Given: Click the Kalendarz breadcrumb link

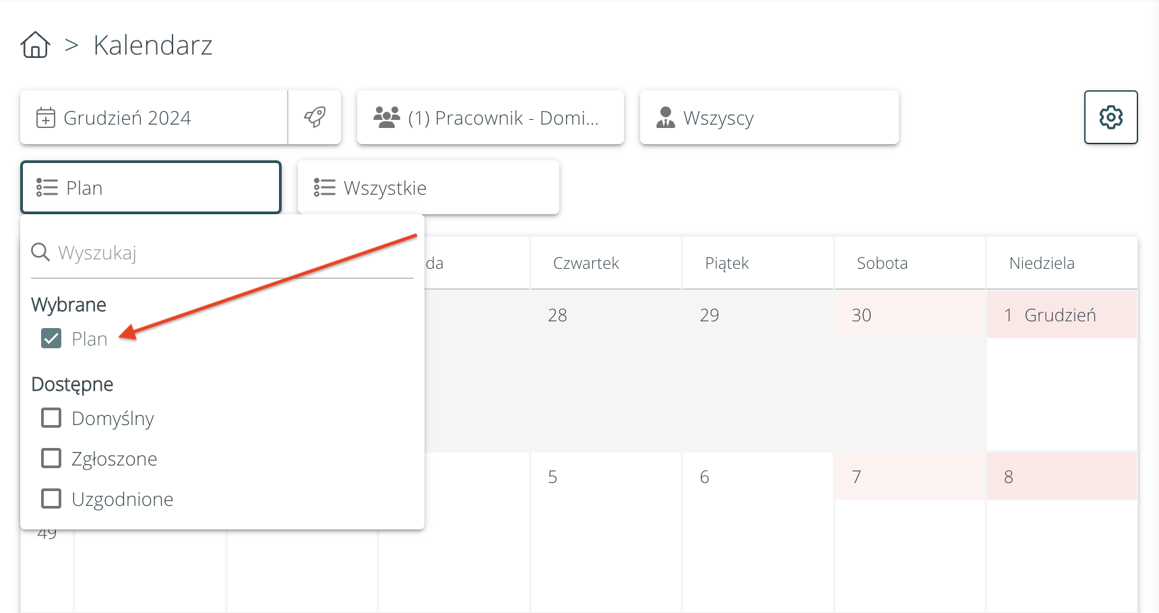Looking at the screenshot, I should (153, 45).
